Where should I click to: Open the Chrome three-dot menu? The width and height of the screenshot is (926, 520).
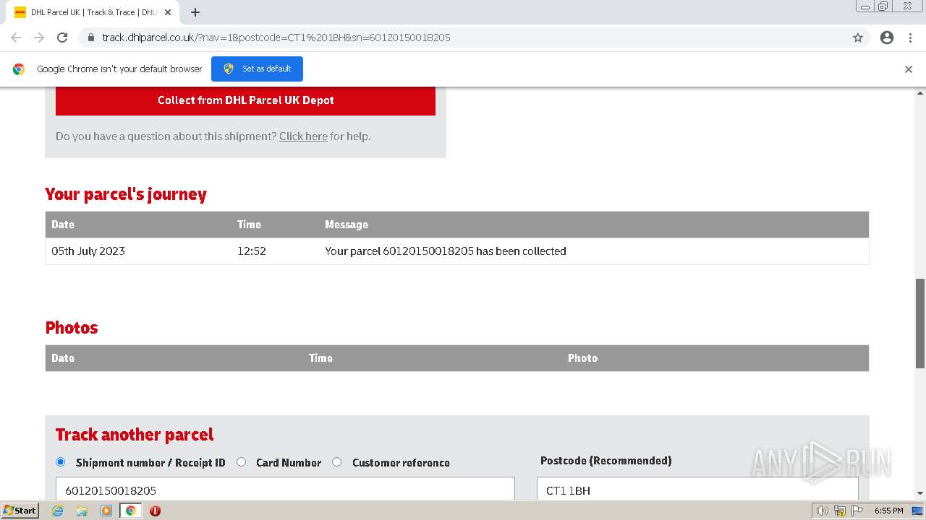910,38
